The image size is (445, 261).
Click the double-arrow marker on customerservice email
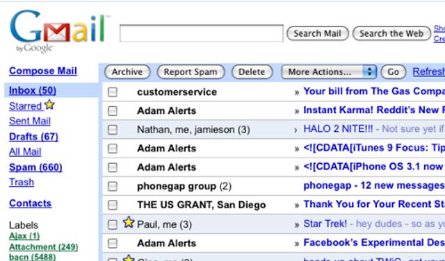pyautogui.click(x=297, y=92)
